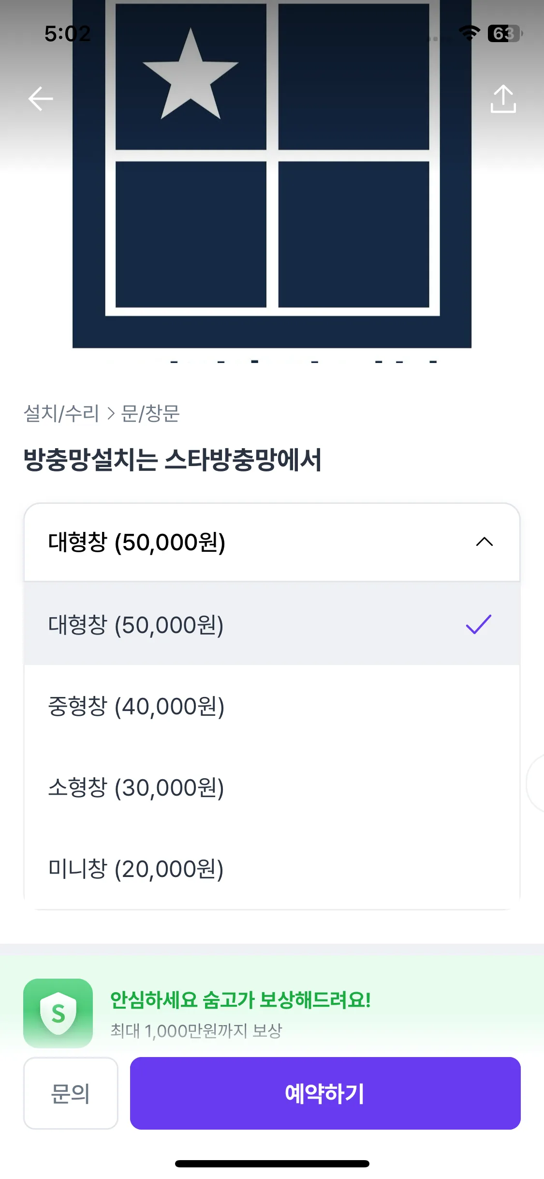
Task: Tap the breadcrumb chevron separator
Action: tap(111, 414)
